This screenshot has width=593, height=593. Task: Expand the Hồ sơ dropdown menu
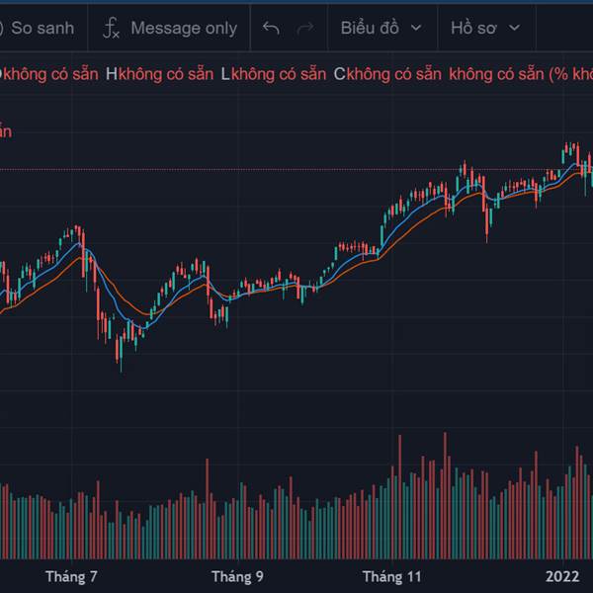pyautogui.click(x=486, y=28)
